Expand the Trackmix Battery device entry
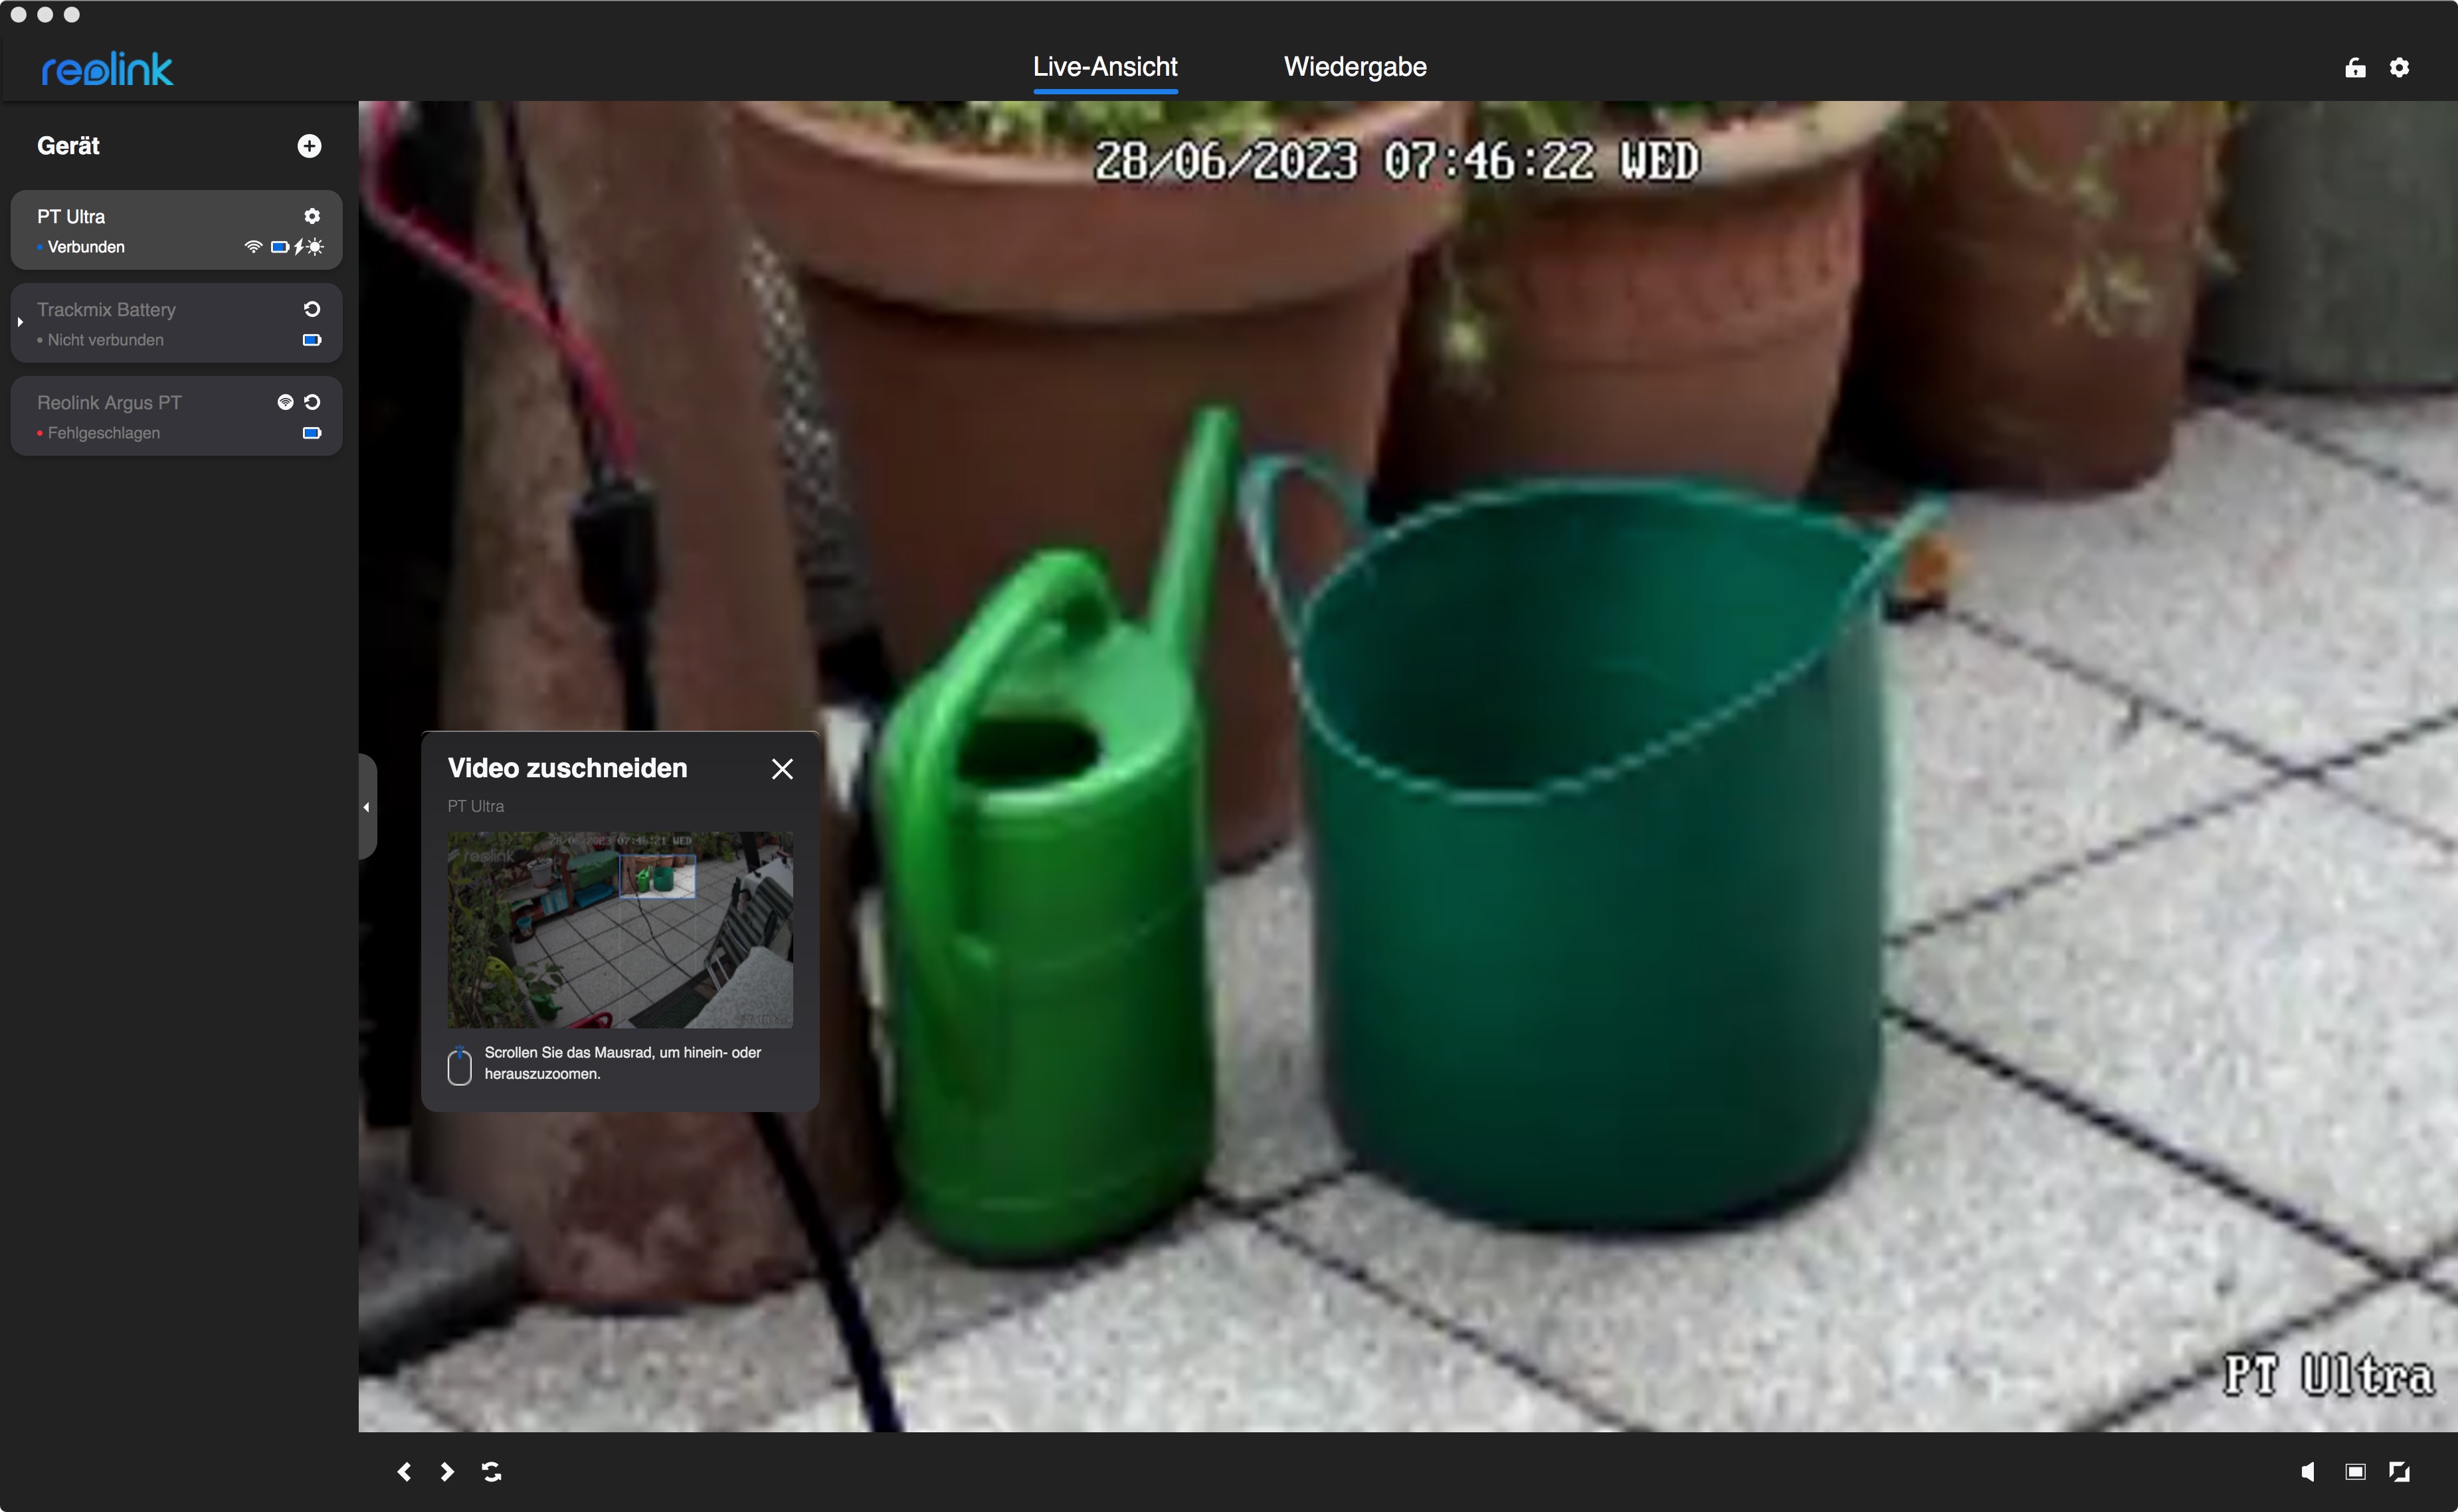Image resolution: width=2458 pixels, height=1512 pixels. [x=20, y=322]
